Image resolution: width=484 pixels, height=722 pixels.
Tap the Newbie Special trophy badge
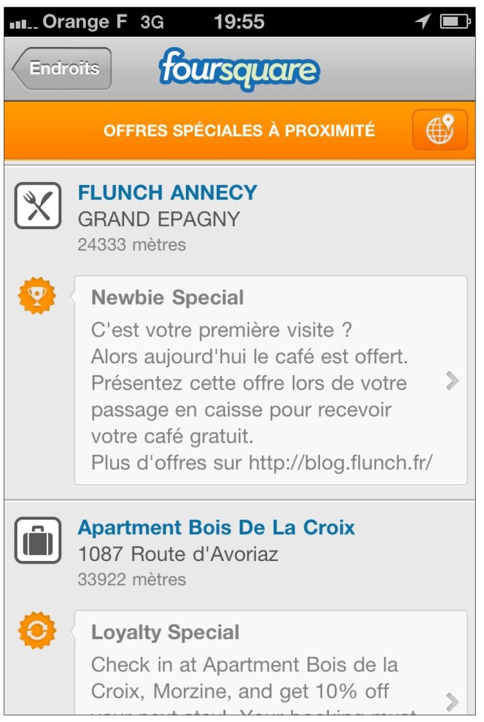coord(37,296)
